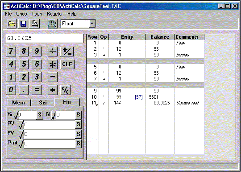Click the percent key on keypad
241x172 pixels.
point(65,90)
